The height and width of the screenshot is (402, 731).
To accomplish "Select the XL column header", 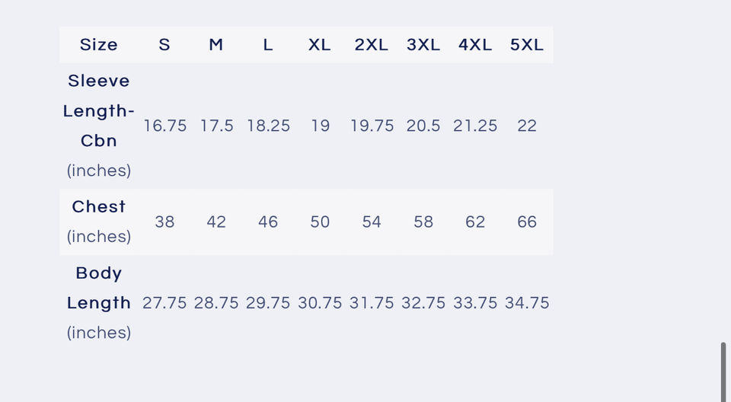I will pos(320,45).
